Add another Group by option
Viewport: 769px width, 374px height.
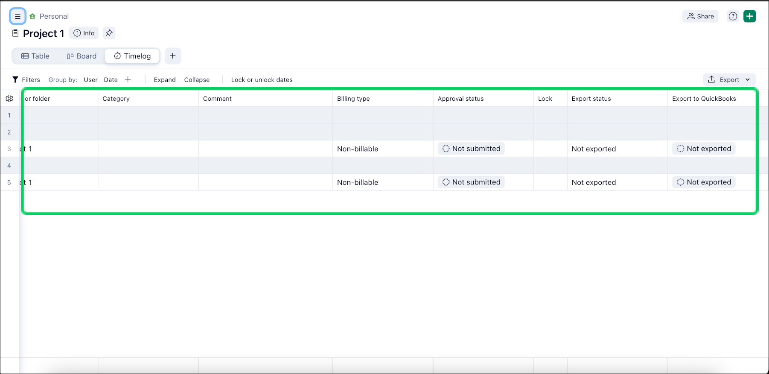(x=128, y=79)
